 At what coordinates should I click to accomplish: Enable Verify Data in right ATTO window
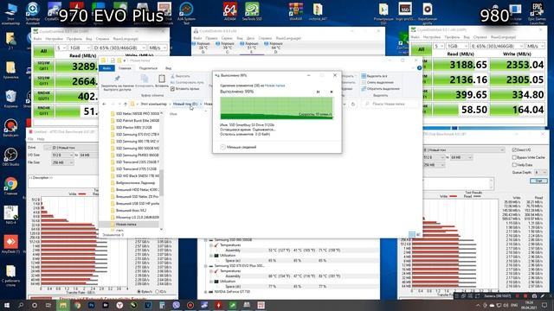514,165
